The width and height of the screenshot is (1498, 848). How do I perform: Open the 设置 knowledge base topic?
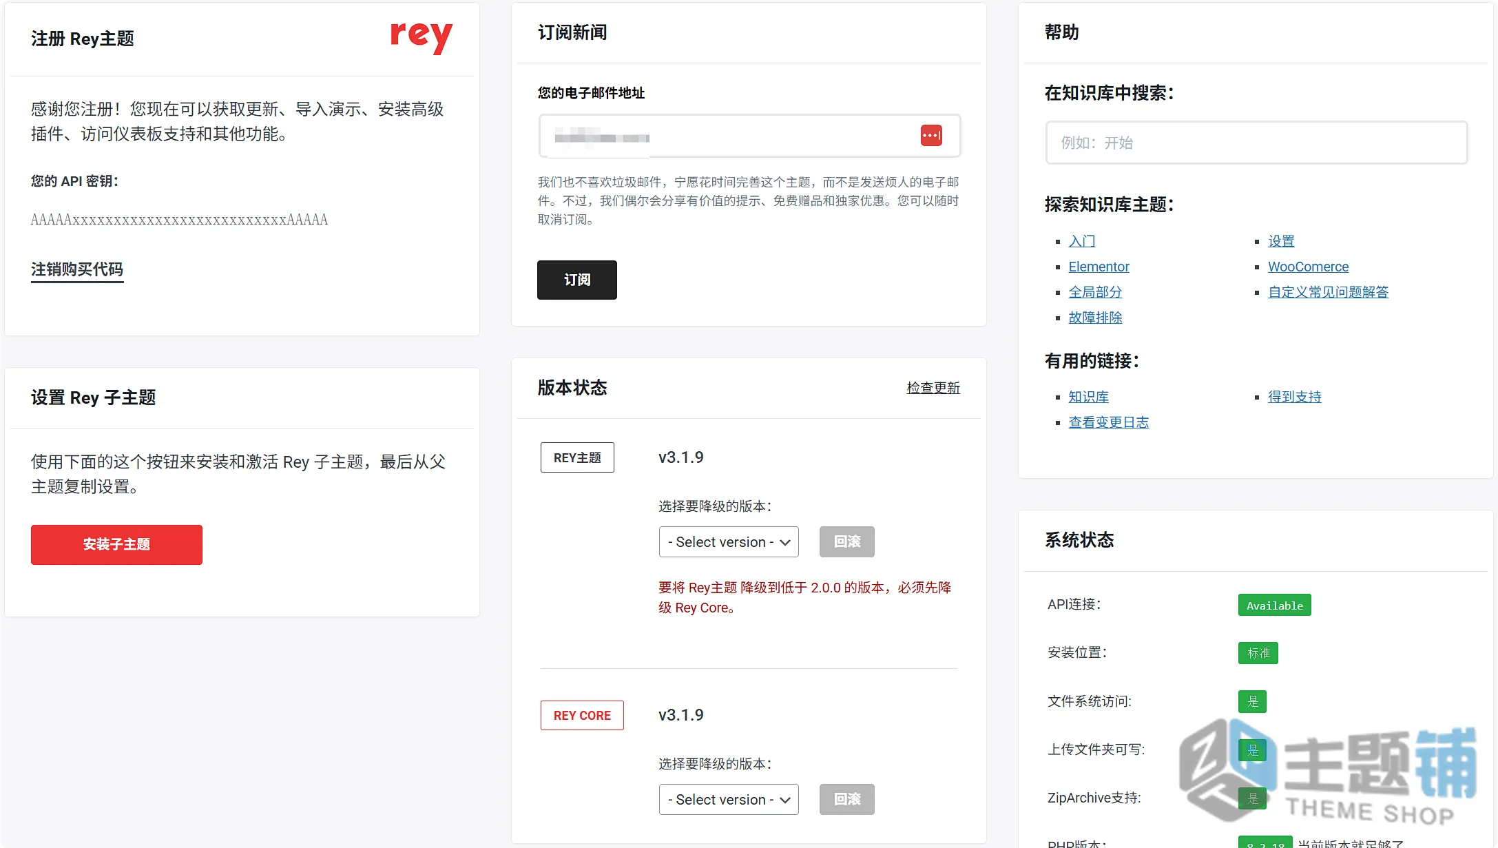[1281, 241]
